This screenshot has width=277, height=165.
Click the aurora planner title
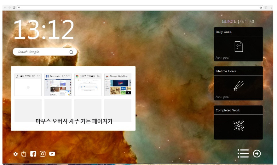click(x=238, y=21)
